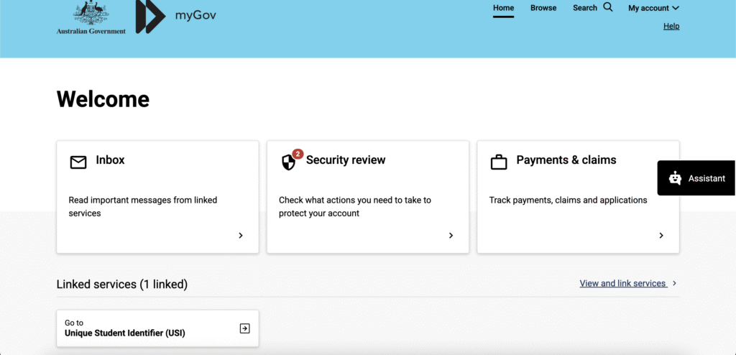Click the Help link
The height and width of the screenshot is (355, 736).
pos(671,27)
